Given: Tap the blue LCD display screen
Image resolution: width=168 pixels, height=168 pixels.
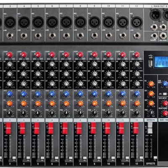Looking at the screenshot, I should (161, 62).
